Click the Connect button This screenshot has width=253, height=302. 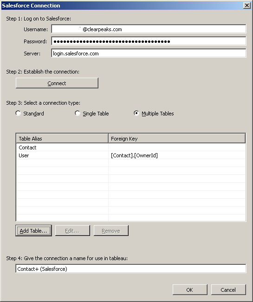57,83
